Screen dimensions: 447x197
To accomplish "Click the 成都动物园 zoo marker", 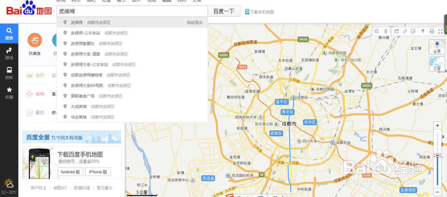I will click(312, 89).
